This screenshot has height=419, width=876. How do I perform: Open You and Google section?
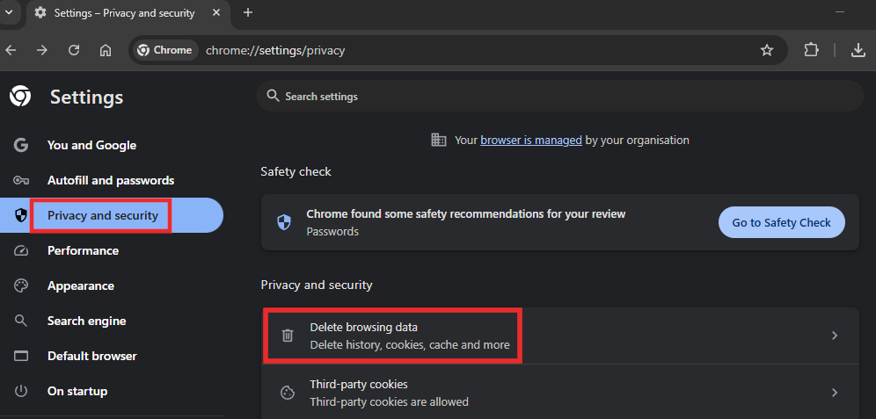pyautogui.click(x=112, y=145)
